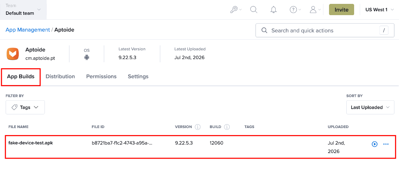Switch to the Distribution tab
Viewport: 399px width, 171px height.
60,76
